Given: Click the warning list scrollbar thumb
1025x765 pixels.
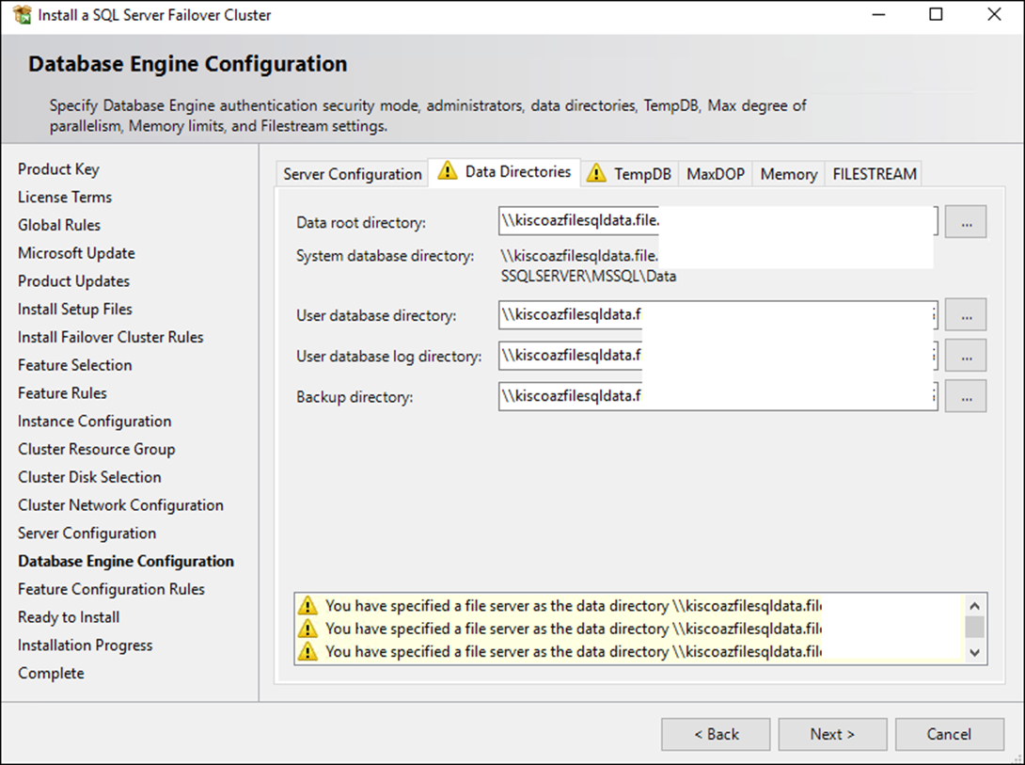Looking at the screenshot, I should (x=974, y=627).
